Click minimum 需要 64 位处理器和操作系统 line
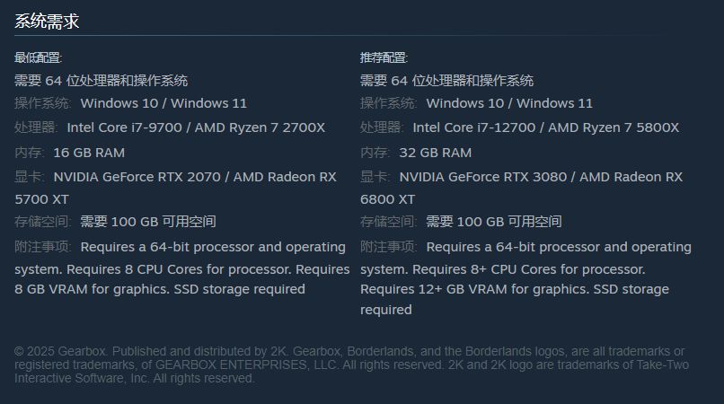This screenshot has width=724, height=404. [102, 81]
